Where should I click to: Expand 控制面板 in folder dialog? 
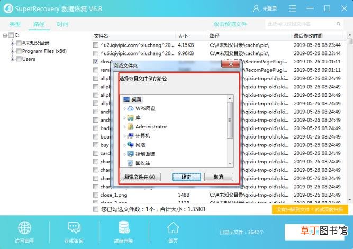tap(124, 154)
